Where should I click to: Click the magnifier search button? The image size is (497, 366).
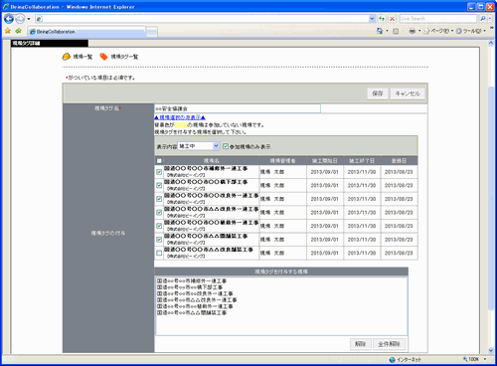(483, 19)
